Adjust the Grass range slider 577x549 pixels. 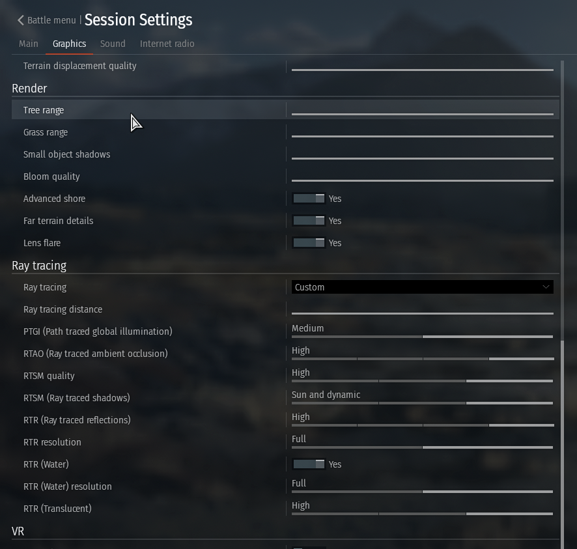(x=423, y=136)
